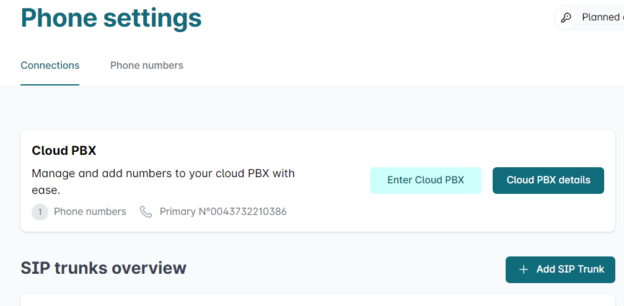Click the Phone numbers count label in card
Viewport: 624px width, 306px height.
click(90, 212)
